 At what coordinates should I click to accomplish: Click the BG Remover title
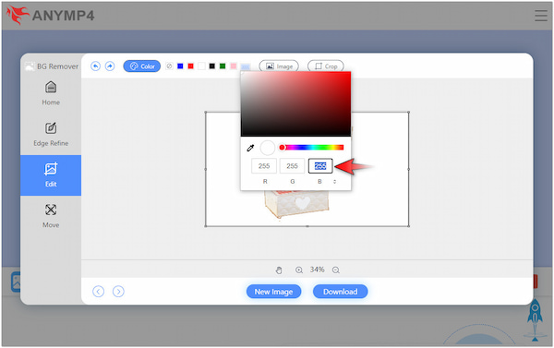(52, 66)
